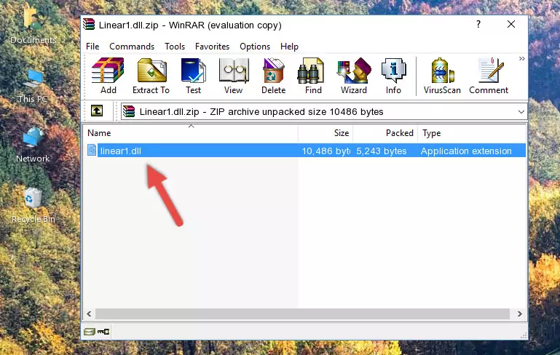Screen dimensions: 560x355
Task: Select the Network desktop icon
Action: click(x=33, y=145)
